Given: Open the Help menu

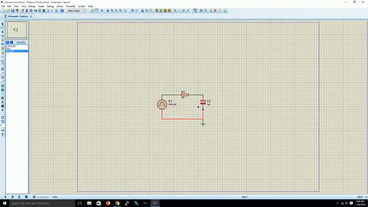Looking at the screenshot, I should click(90, 6).
